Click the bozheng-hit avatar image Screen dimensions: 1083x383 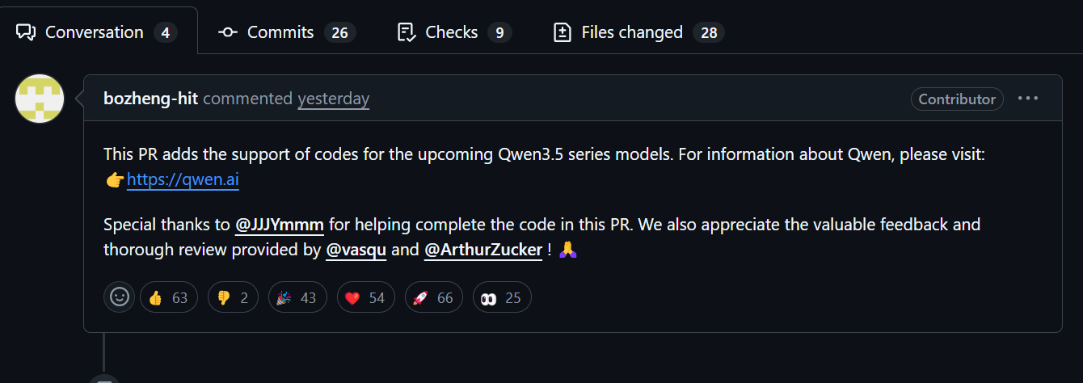[40, 99]
